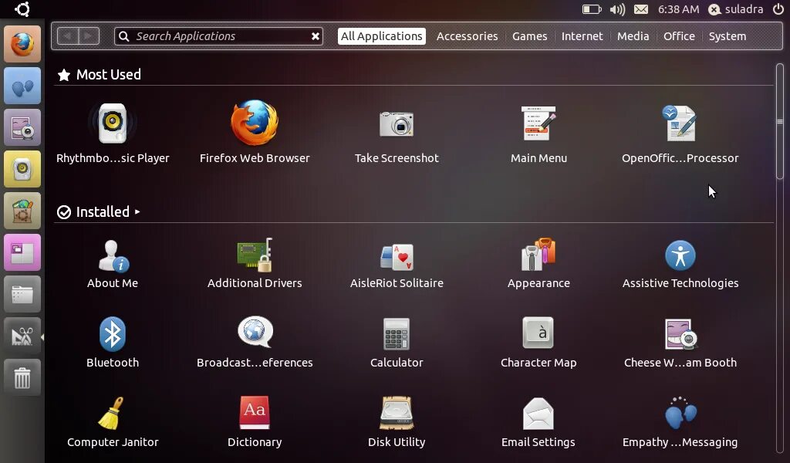The image size is (790, 463).
Task: Launch OpenOffice Word Processor
Action: tap(680, 133)
